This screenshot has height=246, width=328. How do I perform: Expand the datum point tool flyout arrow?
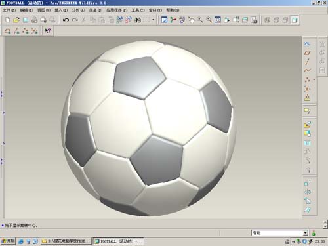[314, 80]
